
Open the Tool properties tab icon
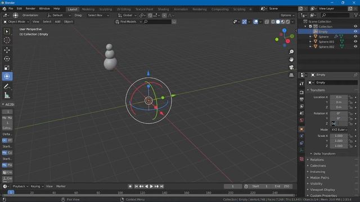pyautogui.click(x=301, y=84)
